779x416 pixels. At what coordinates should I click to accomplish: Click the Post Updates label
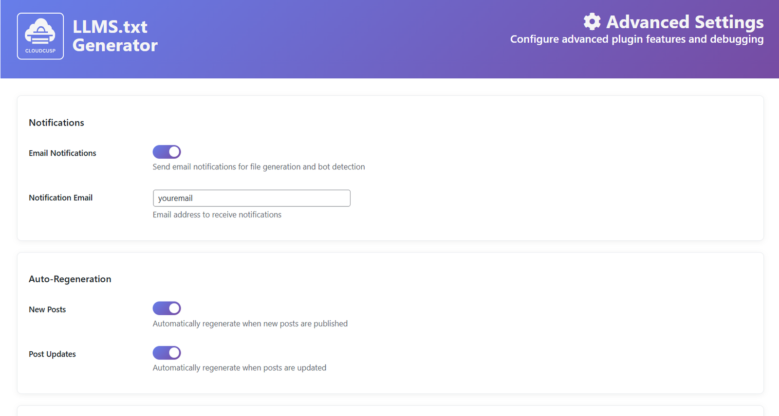52,354
